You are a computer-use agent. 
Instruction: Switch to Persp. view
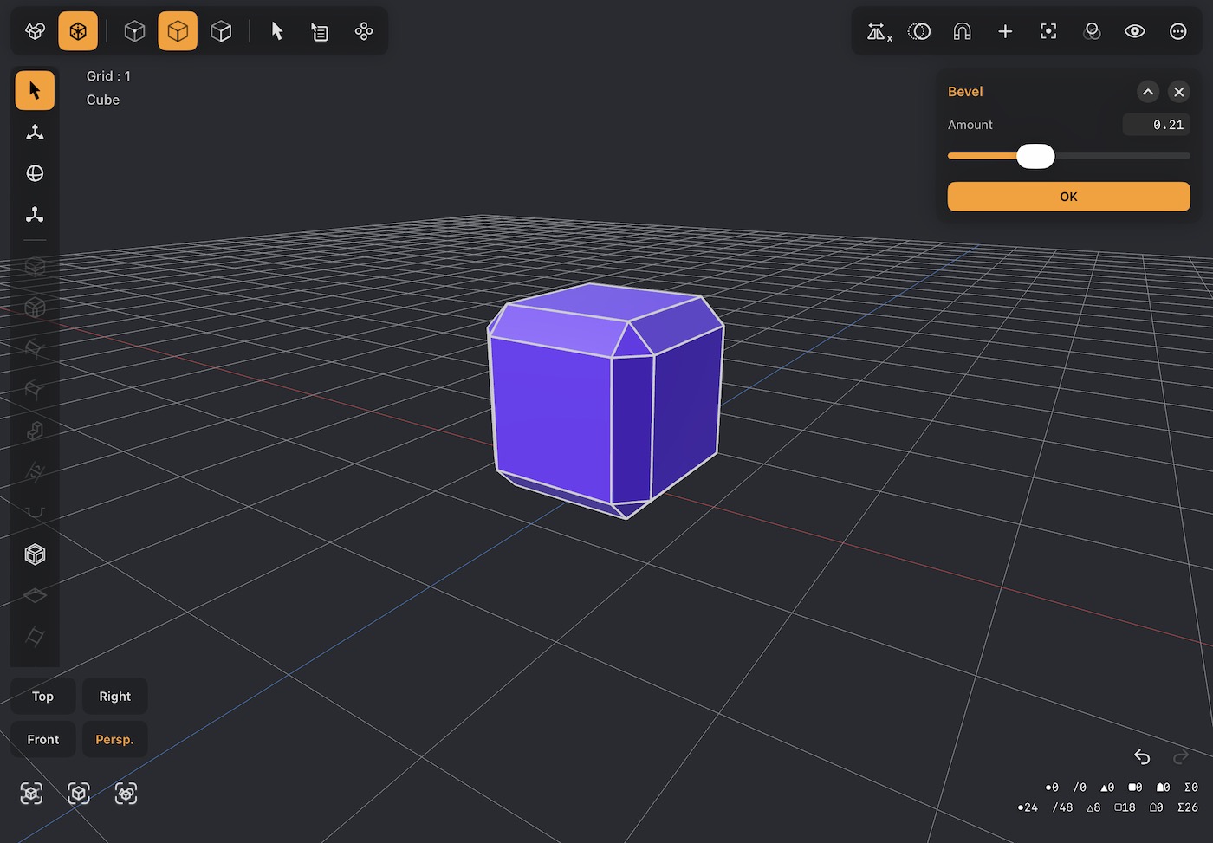(114, 740)
